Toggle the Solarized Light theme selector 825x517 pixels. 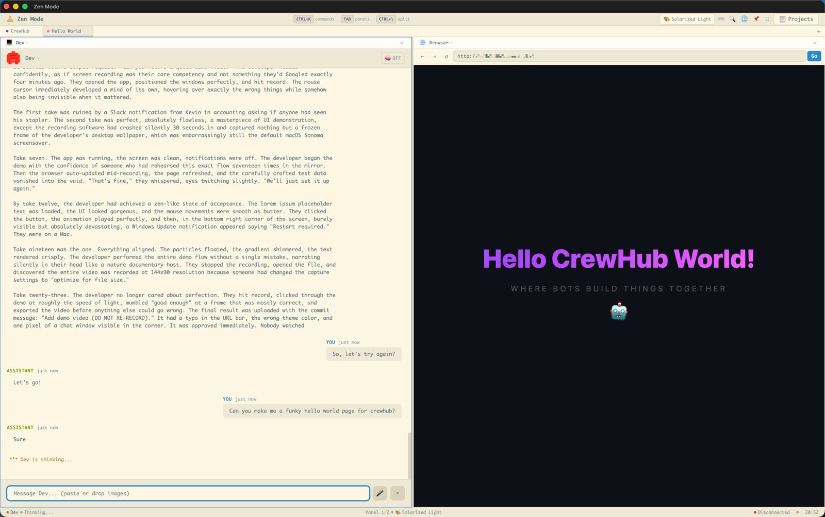[687, 19]
